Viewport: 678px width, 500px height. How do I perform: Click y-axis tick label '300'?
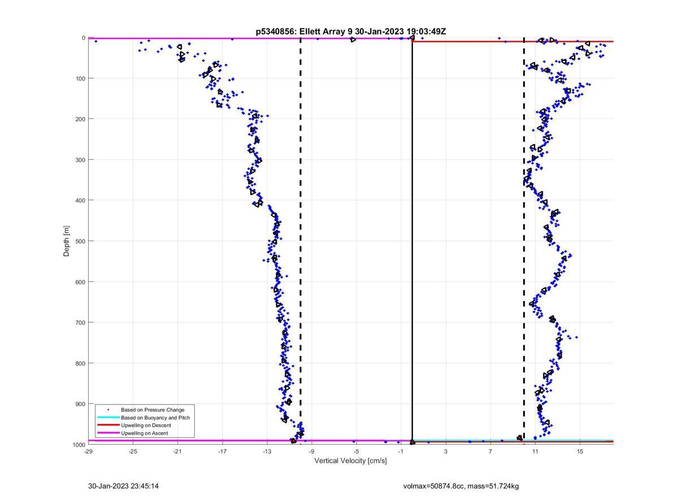click(80, 159)
